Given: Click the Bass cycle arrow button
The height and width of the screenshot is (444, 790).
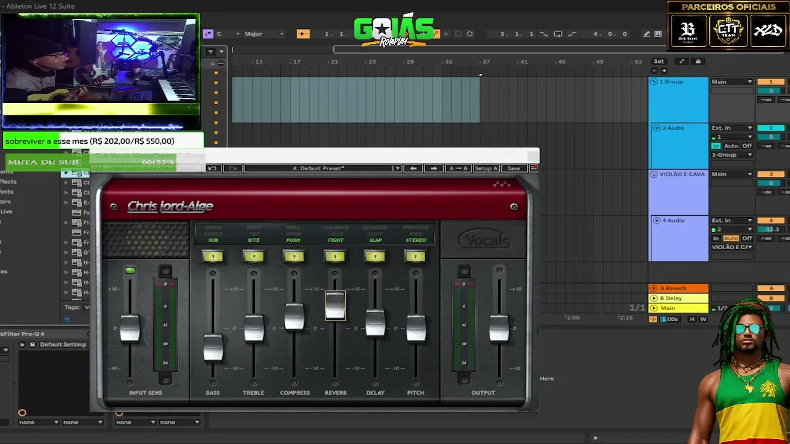Looking at the screenshot, I should [x=213, y=257].
